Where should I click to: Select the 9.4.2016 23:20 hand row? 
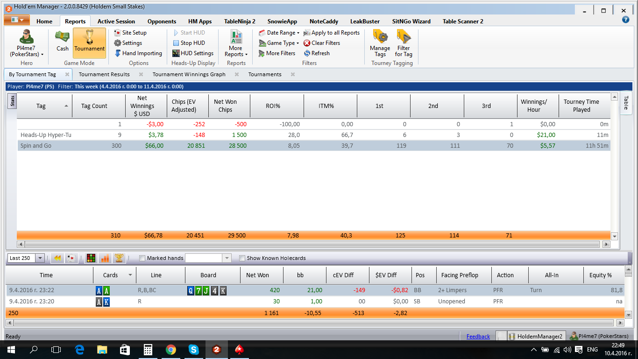pos(315,302)
